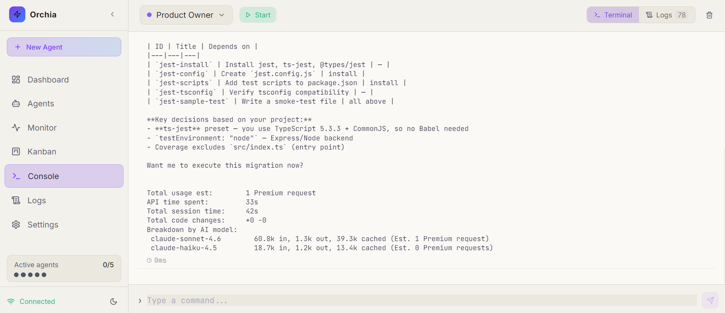Start the selected agent
This screenshot has height=313, width=725.
[x=258, y=15]
